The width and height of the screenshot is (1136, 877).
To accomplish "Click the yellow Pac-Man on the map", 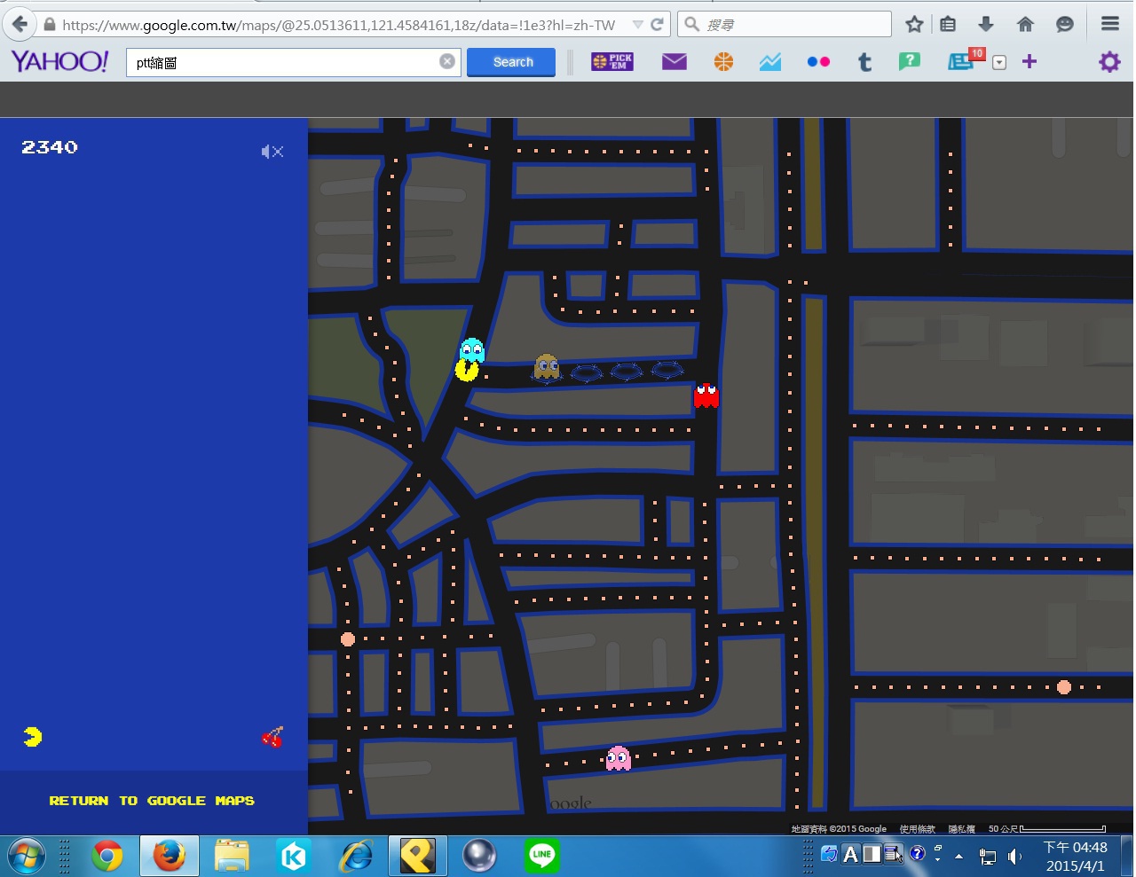I will coord(467,370).
